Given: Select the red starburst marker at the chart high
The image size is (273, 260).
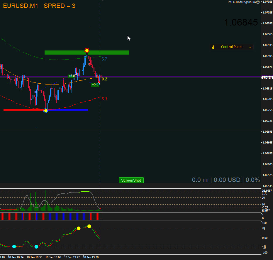Looking at the screenshot, I should pyautogui.click(x=87, y=50).
